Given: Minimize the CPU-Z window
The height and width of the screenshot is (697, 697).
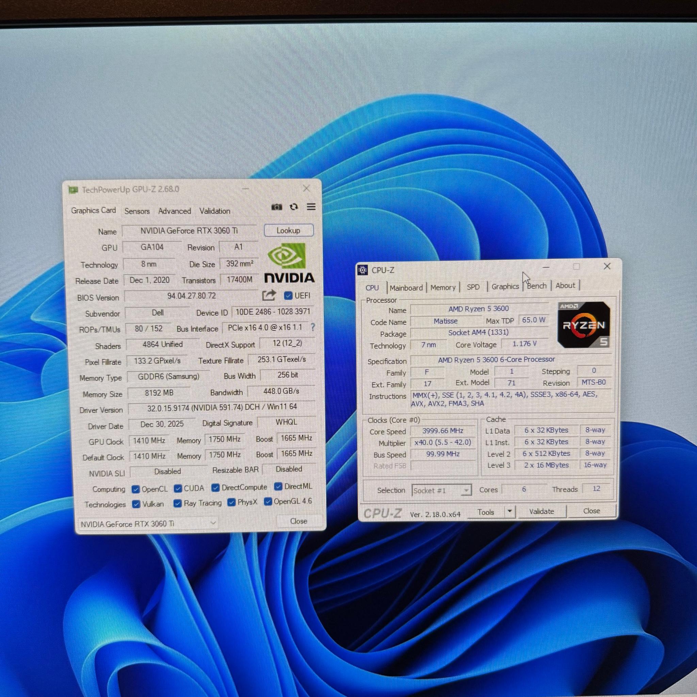Looking at the screenshot, I should tap(546, 267).
